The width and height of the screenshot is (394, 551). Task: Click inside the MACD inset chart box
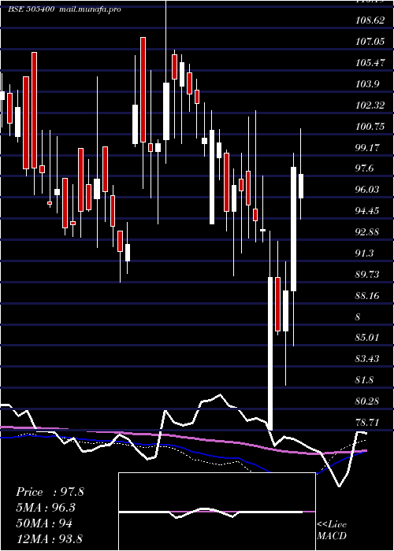point(217,512)
